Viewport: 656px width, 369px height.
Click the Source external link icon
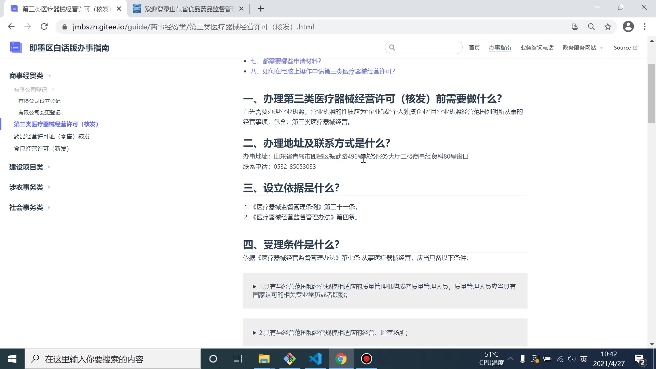tap(635, 48)
